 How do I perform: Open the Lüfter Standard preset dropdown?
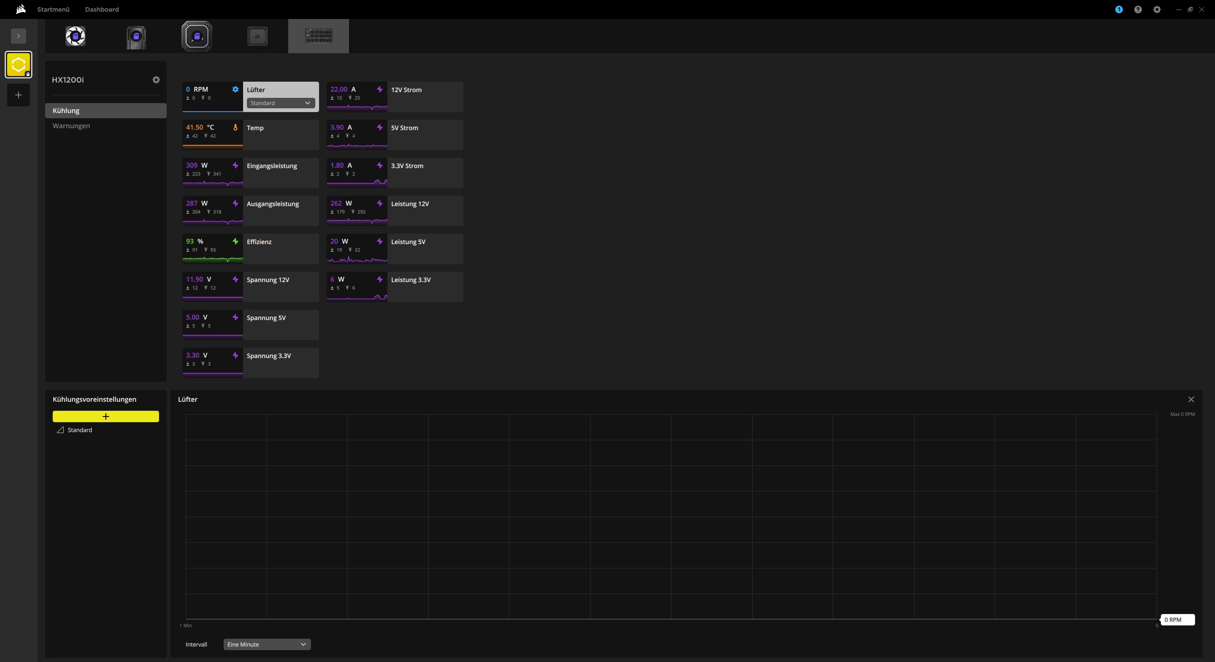point(281,103)
